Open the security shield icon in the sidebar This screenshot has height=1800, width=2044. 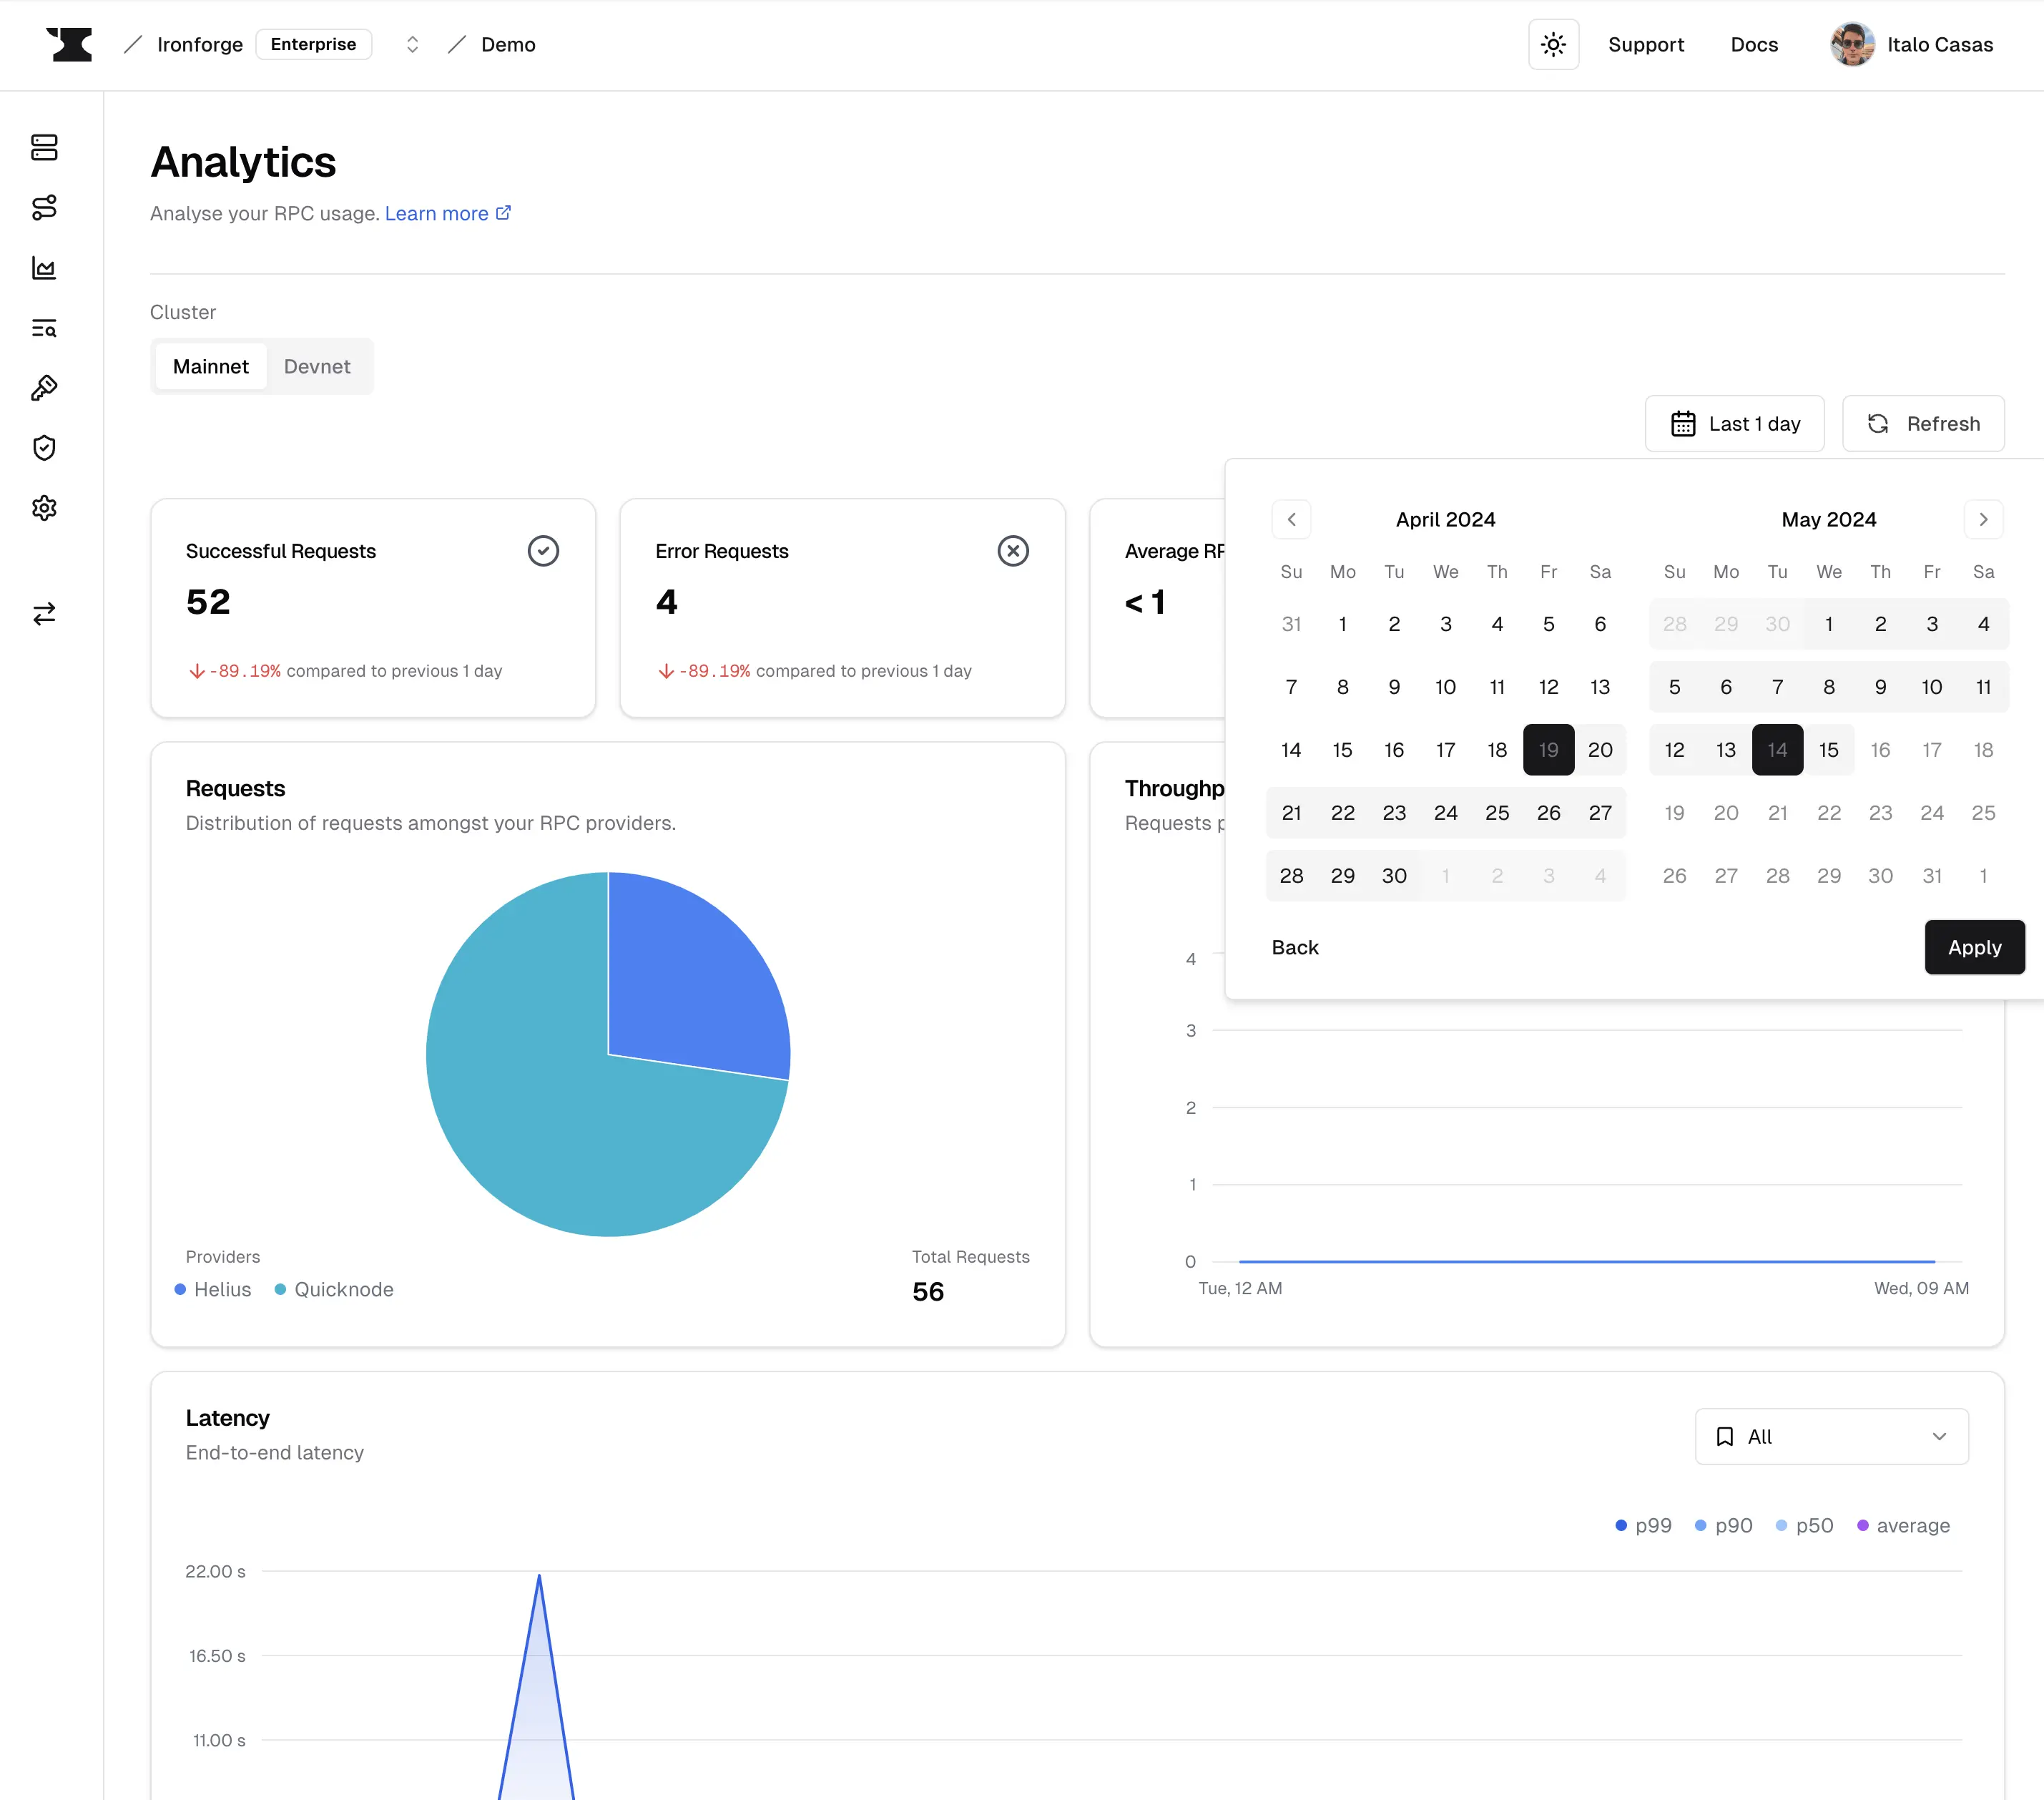coord(44,449)
